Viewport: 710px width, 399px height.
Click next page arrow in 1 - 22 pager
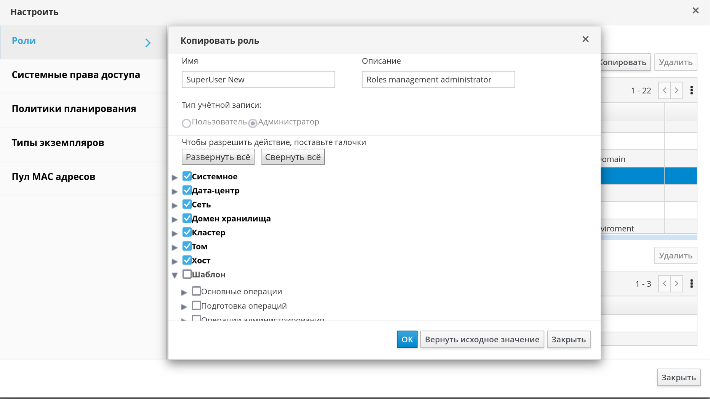click(676, 91)
